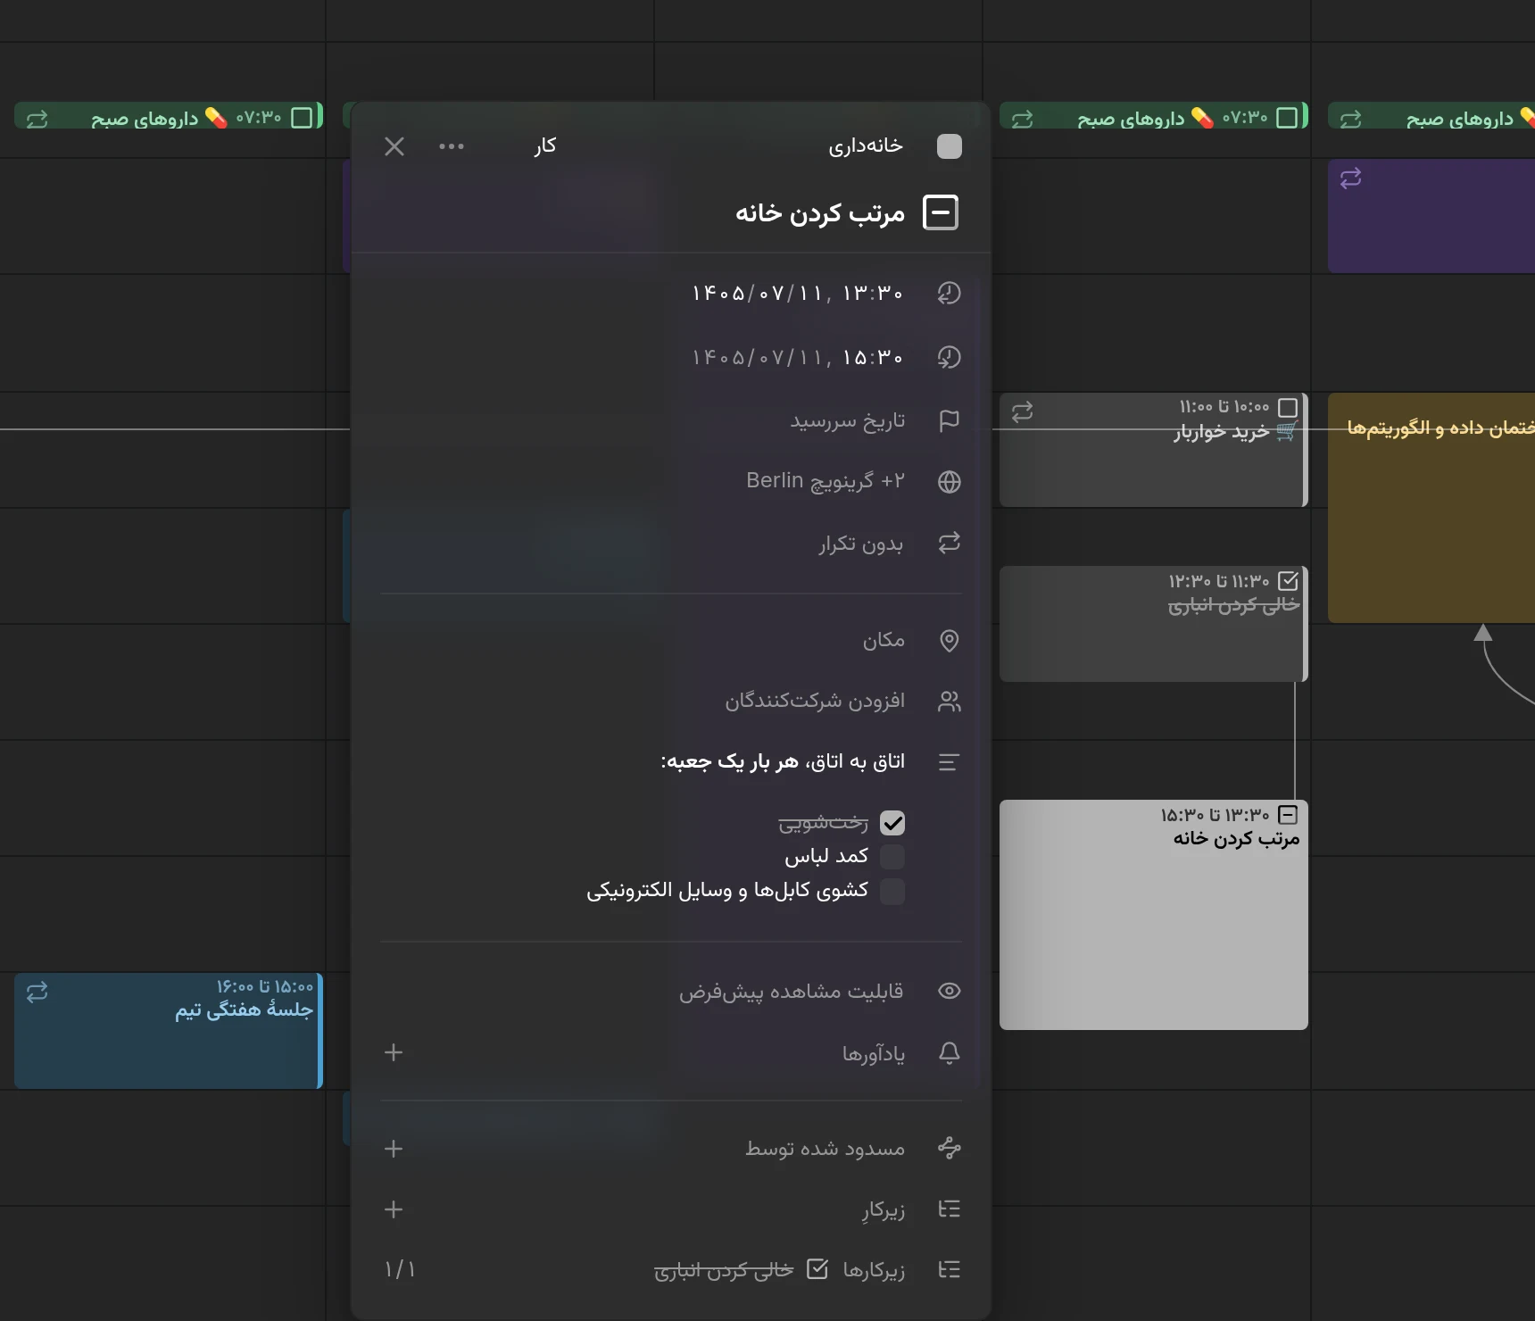Uncheck the خالی کردن انباری subtask in panel
The image size is (1535, 1321).
[x=817, y=1269]
